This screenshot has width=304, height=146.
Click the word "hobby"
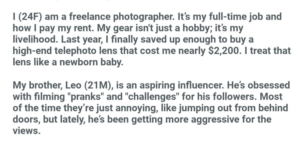click(207, 28)
